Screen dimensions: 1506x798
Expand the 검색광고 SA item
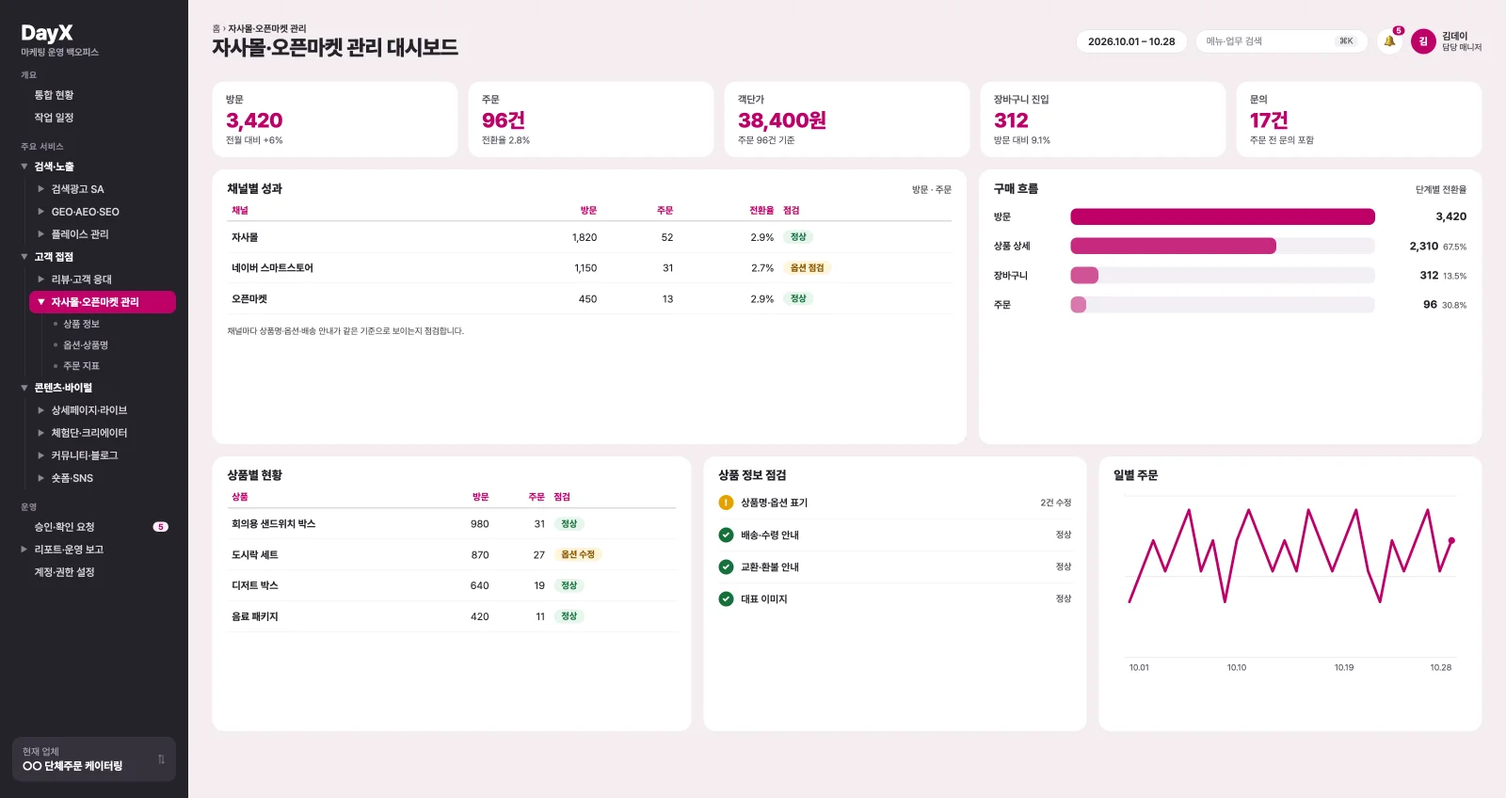pyautogui.click(x=41, y=189)
